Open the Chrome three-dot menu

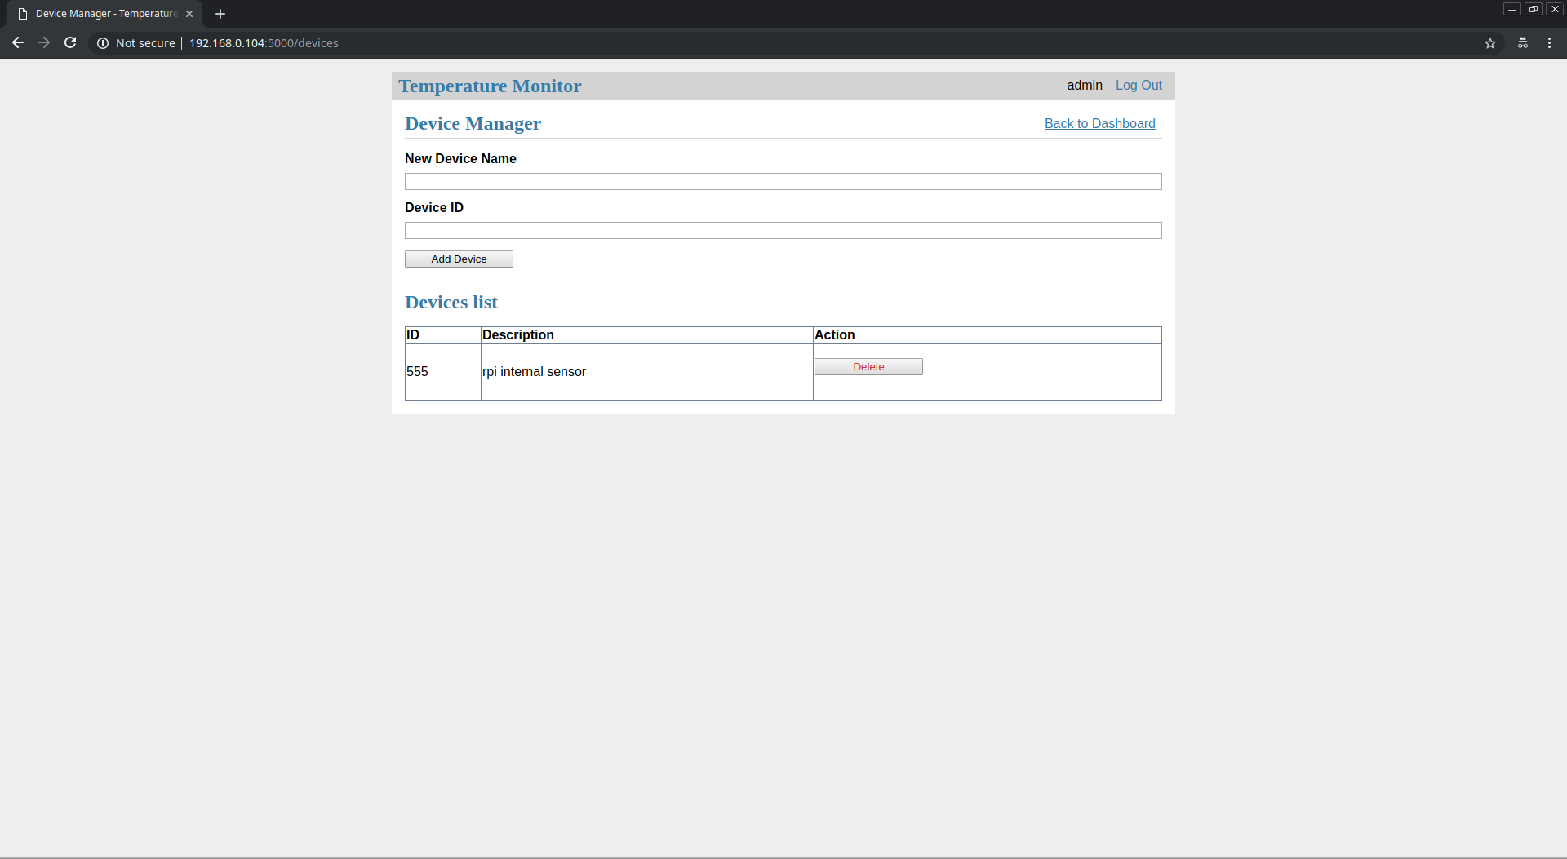pyautogui.click(x=1549, y=43)
